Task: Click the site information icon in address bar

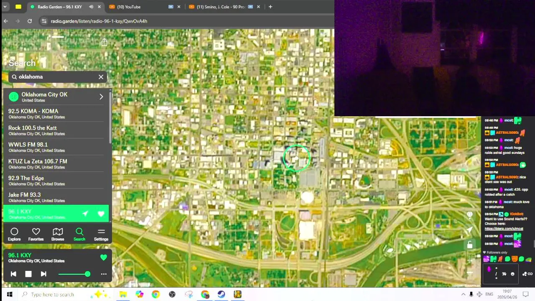Action: pyautogui.click(x=44, y=21)
